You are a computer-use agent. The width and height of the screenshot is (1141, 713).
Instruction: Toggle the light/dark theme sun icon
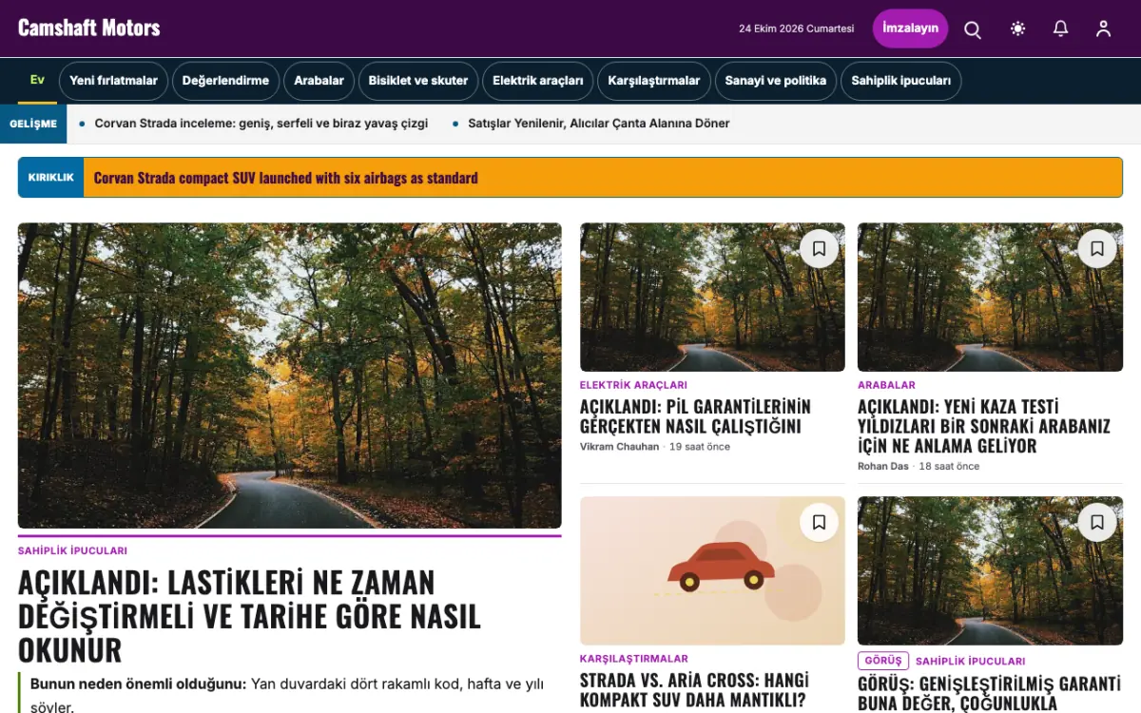pos(1018,29)
